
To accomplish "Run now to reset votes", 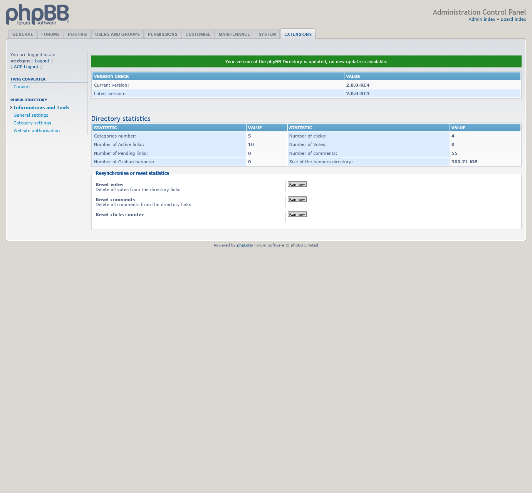I will click(297, 184).
